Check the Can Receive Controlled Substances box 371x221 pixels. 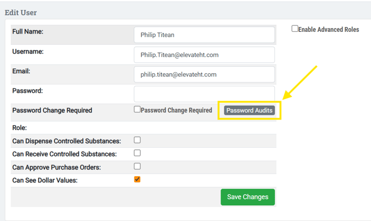(x=138, y=154)
